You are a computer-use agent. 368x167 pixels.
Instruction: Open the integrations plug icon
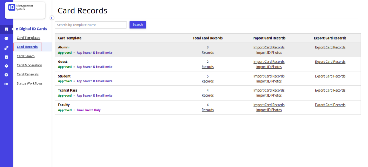click(6, 48)
